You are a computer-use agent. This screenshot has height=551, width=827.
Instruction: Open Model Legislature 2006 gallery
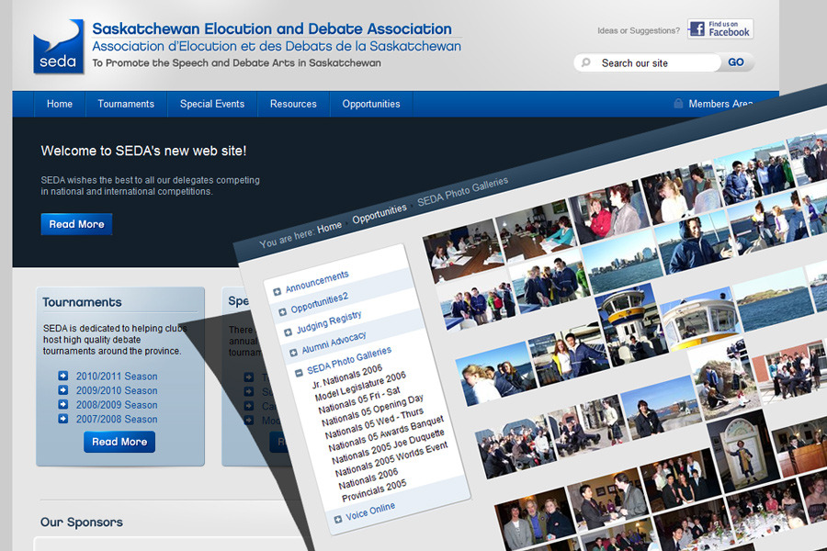[x=360, y=386]
